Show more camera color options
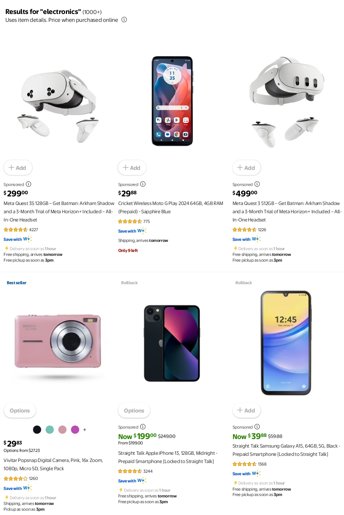This screenshot has height=515, width=344. 85,430
